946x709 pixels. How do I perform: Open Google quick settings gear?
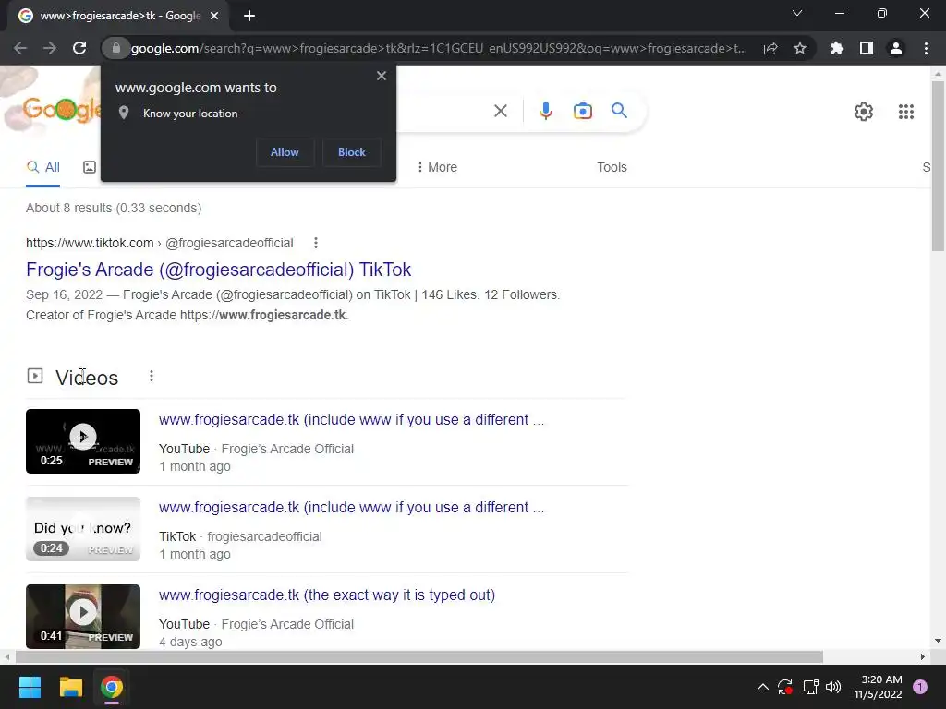pyautogui.click(x=864, y=112)
